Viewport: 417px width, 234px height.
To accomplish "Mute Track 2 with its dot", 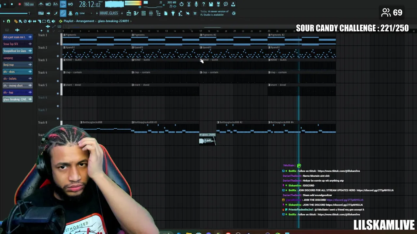I will pyautogui.click(x=58, y=56).
